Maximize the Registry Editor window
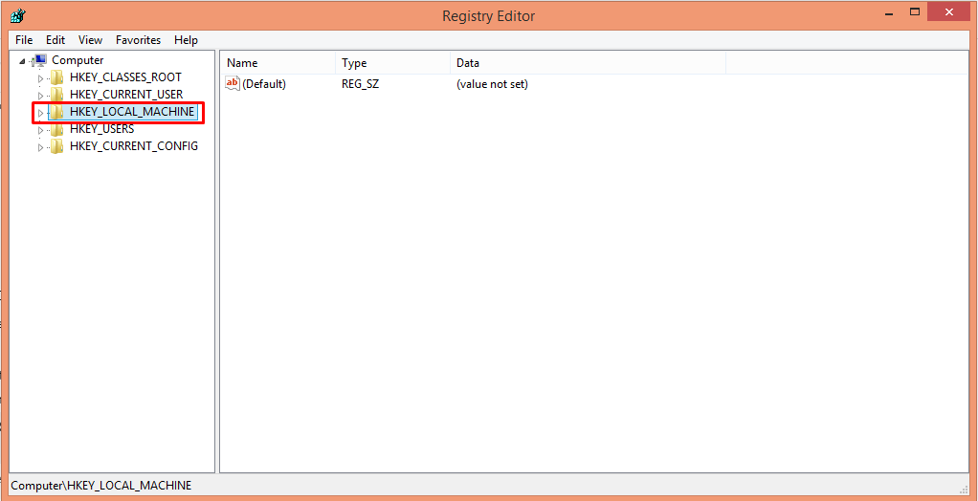 pyautogui.click(x=915, y=11)
